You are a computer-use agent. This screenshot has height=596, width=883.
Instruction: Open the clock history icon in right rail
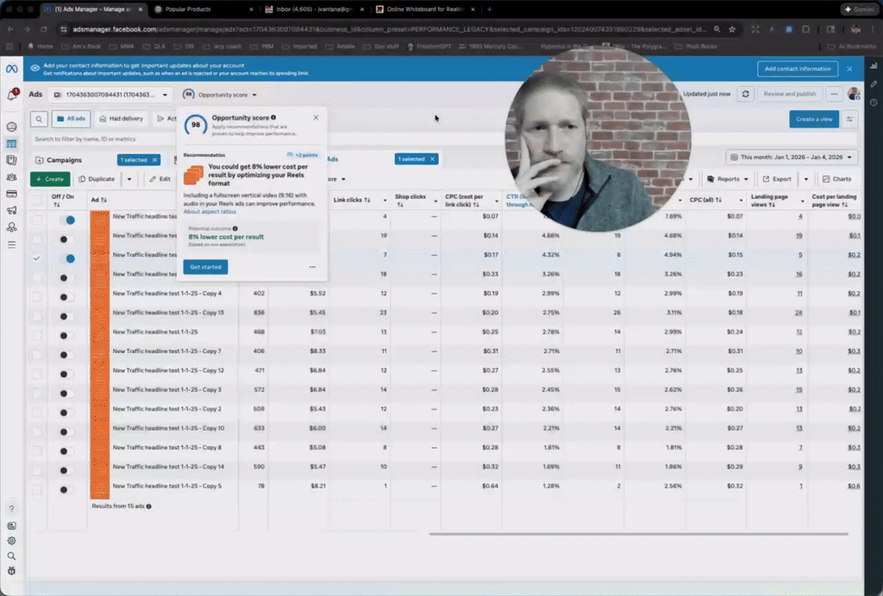coord(874,102)
